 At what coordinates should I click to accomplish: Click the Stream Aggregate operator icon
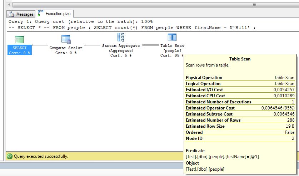point(121,37)
